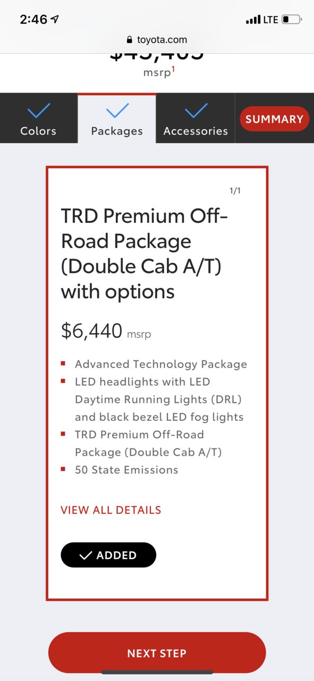Tap the toyota.com address bar
Screen dimensions: 314x681
(x=157, y=40)
